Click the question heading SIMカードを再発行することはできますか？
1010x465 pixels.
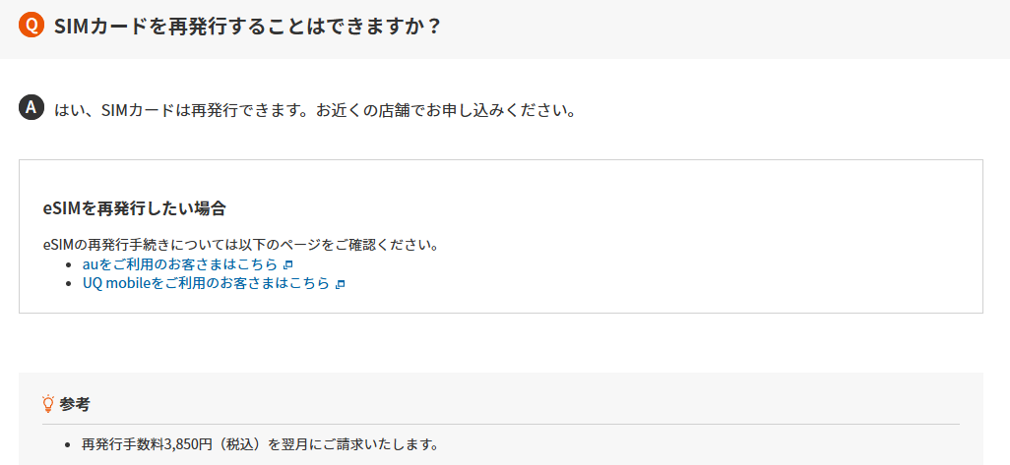248,27
